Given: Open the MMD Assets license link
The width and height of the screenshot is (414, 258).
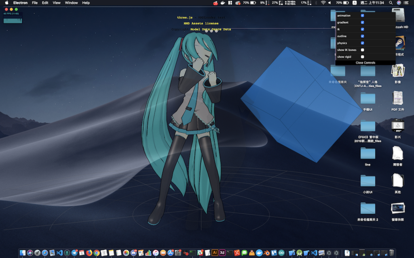Looking at the screenshot, I should click(x=201, y=23).
